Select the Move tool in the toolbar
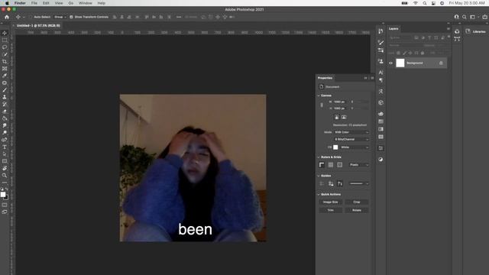Screen dimensions: 489x275 (x=5, y=33)
